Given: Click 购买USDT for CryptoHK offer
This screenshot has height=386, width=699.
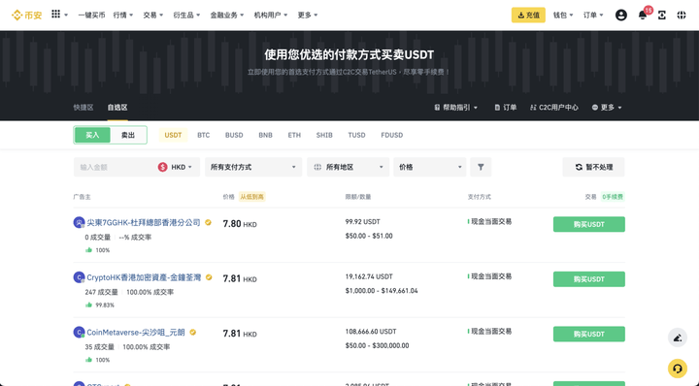Looking at the screenshot, I should 589,279.
